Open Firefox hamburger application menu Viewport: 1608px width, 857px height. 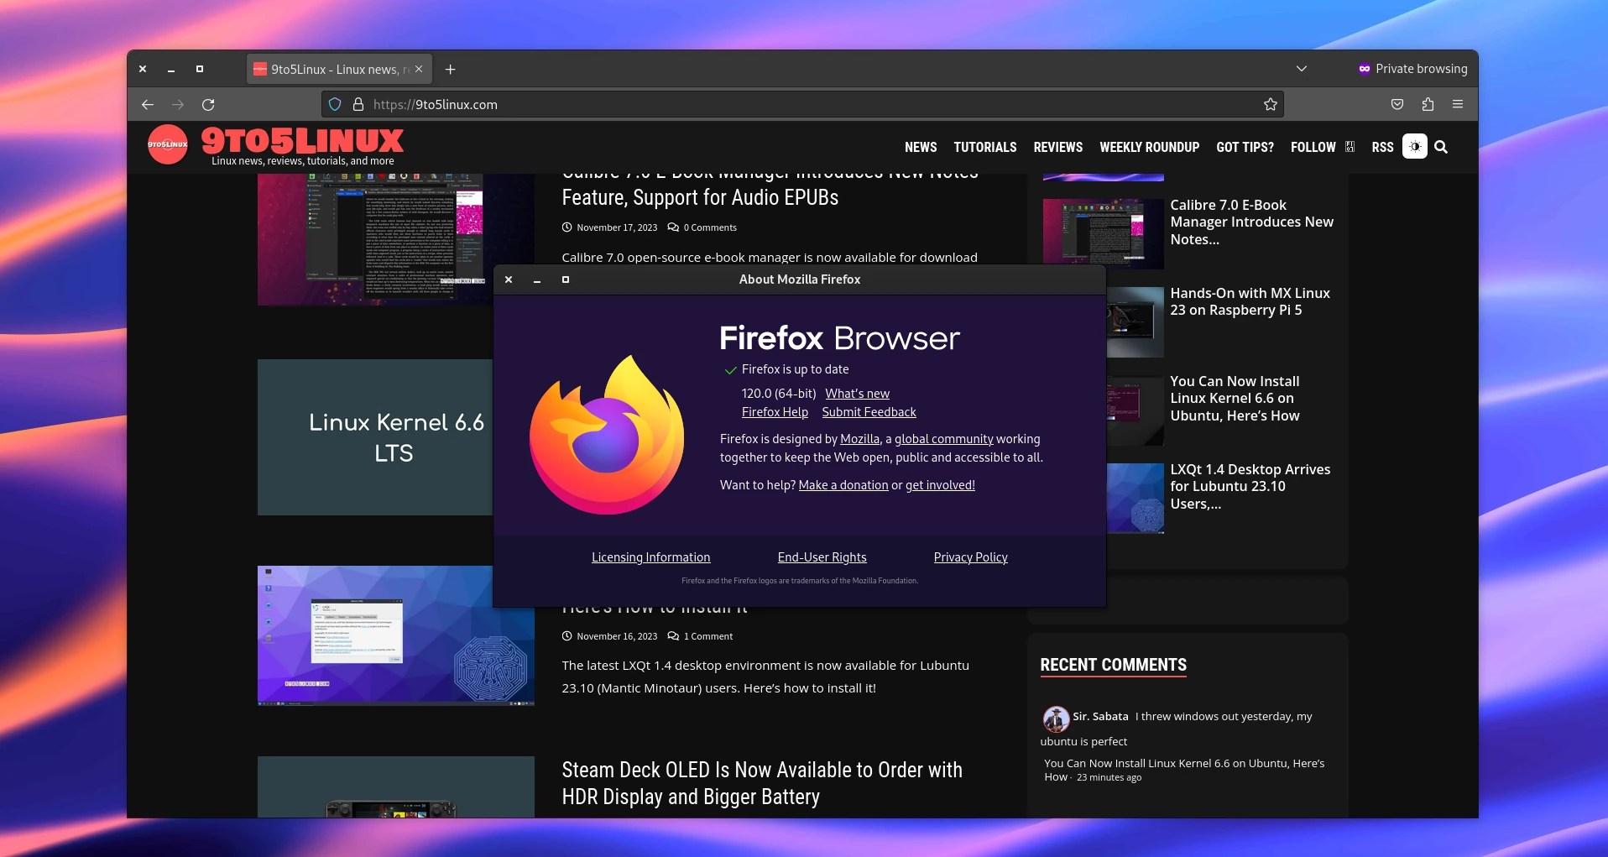coord(1458,105)
